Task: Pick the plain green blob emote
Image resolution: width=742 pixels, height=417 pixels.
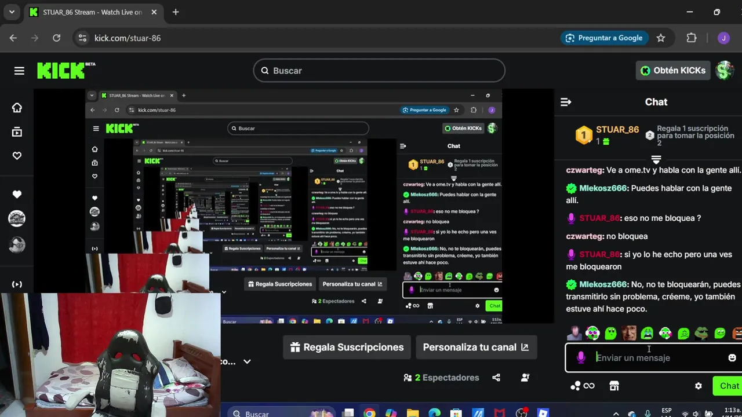Action: click(x=610, y=333)
